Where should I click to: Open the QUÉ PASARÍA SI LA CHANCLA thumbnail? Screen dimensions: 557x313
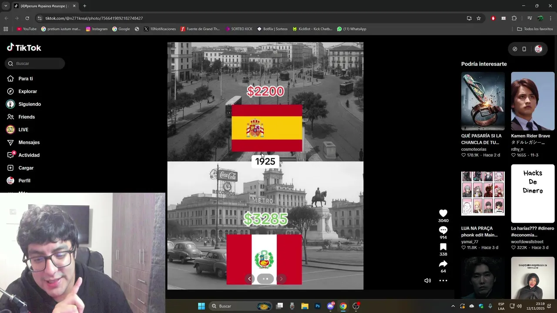[483, 101]
